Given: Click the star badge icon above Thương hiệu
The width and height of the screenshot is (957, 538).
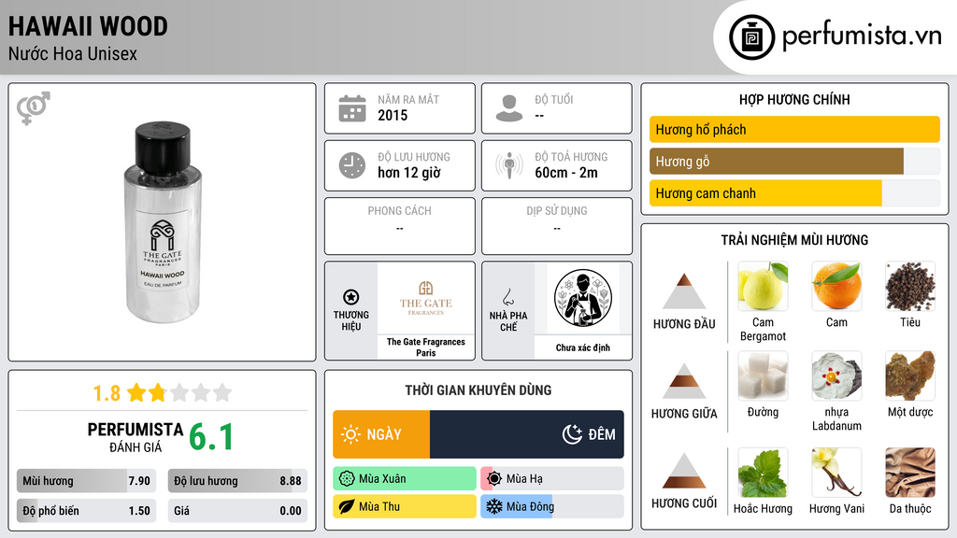Looking at the screenshot, I should point(351,297).
